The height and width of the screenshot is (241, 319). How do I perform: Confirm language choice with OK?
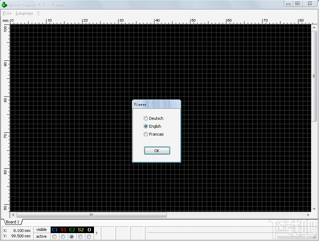[x=157, y=150]
